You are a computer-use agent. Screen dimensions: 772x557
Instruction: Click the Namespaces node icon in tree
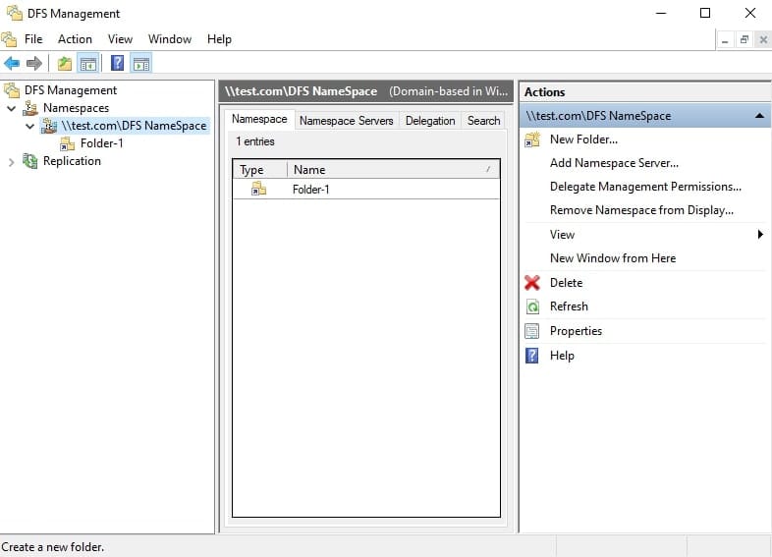[x=30, y=108]
